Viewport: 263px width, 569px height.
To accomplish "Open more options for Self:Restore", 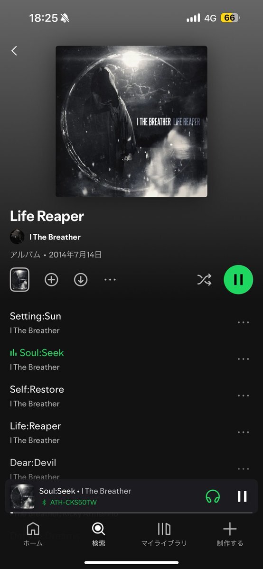I will 243,396.
